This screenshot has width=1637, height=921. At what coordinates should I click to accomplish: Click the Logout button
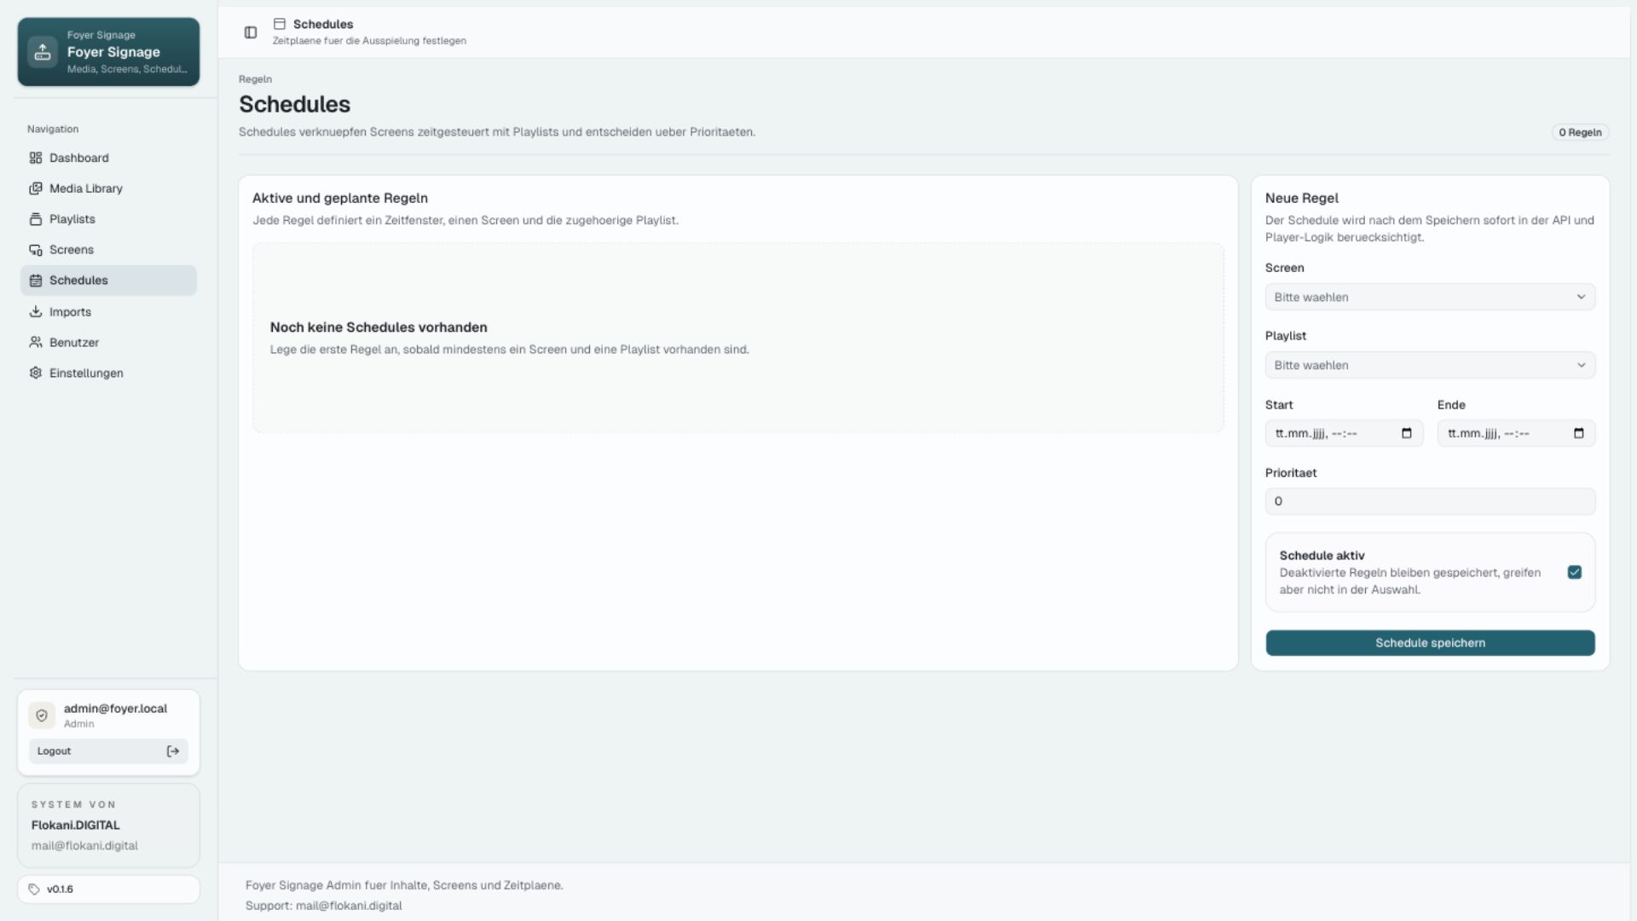pyautogui.click(x=108, y=751)
